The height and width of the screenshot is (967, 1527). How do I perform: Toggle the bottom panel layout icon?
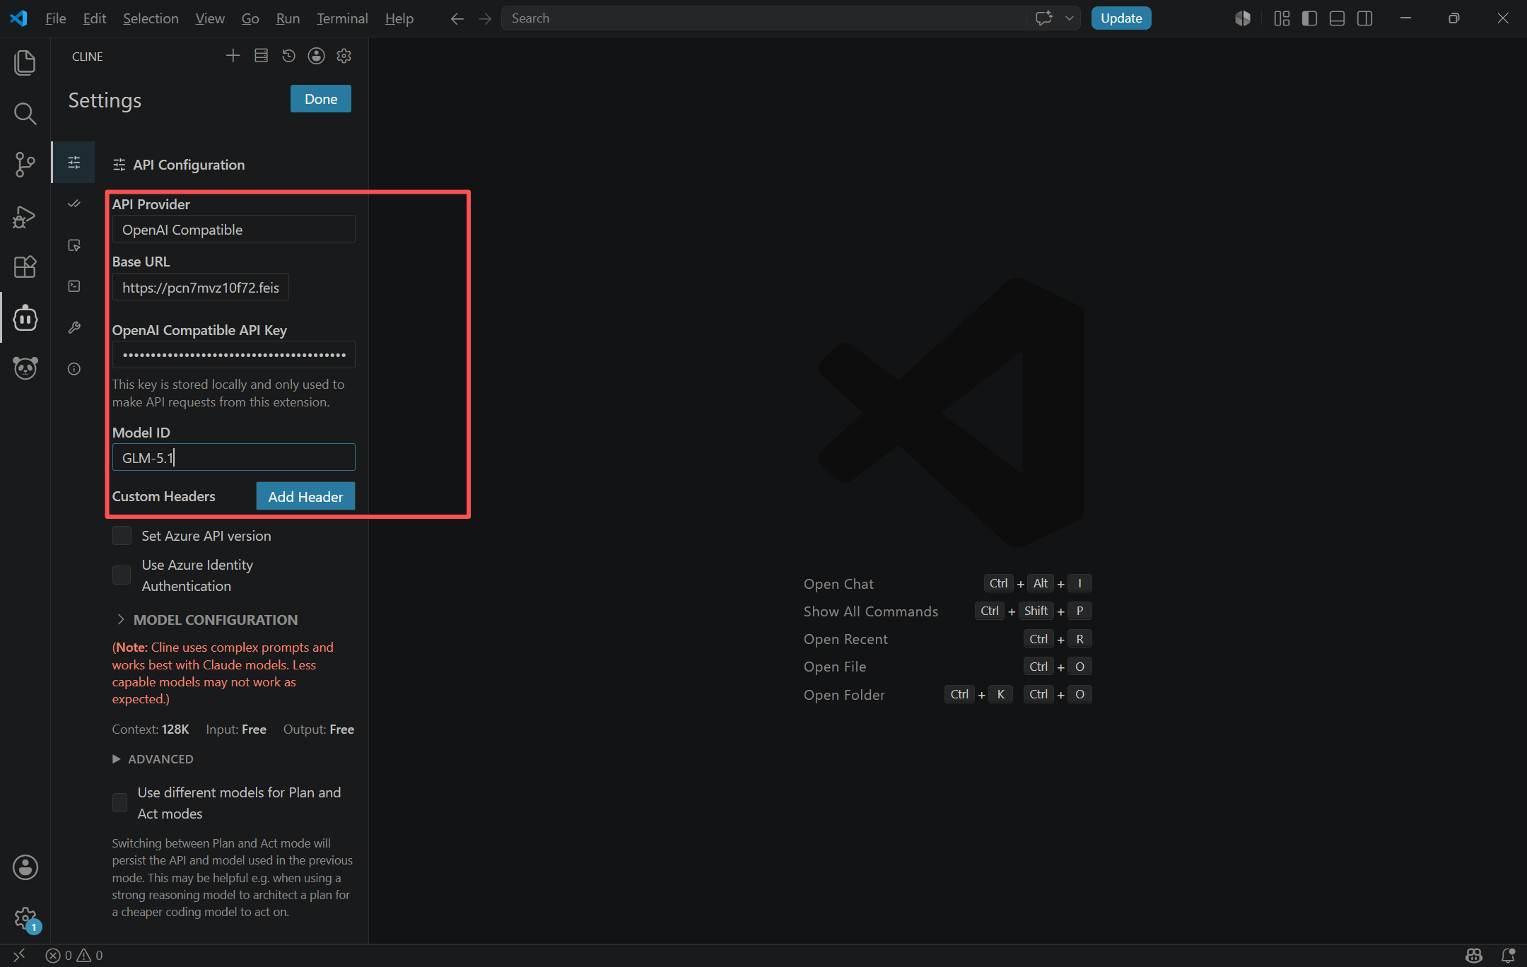(x=1337, y=18)
